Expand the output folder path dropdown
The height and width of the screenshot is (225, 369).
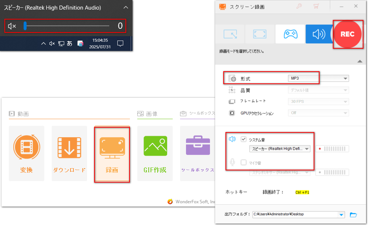341,214
